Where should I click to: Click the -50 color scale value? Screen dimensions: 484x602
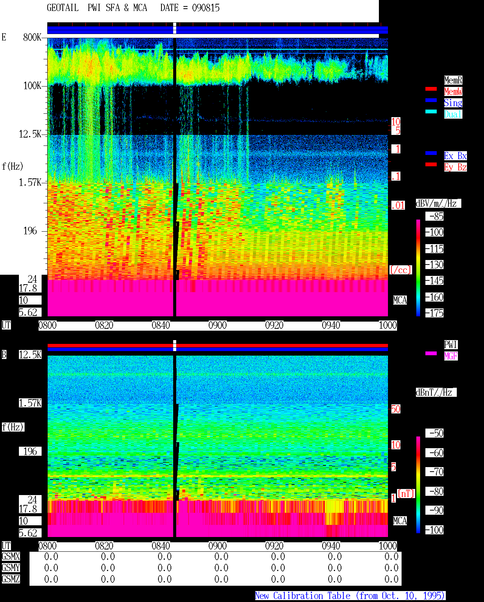[434, 433]
